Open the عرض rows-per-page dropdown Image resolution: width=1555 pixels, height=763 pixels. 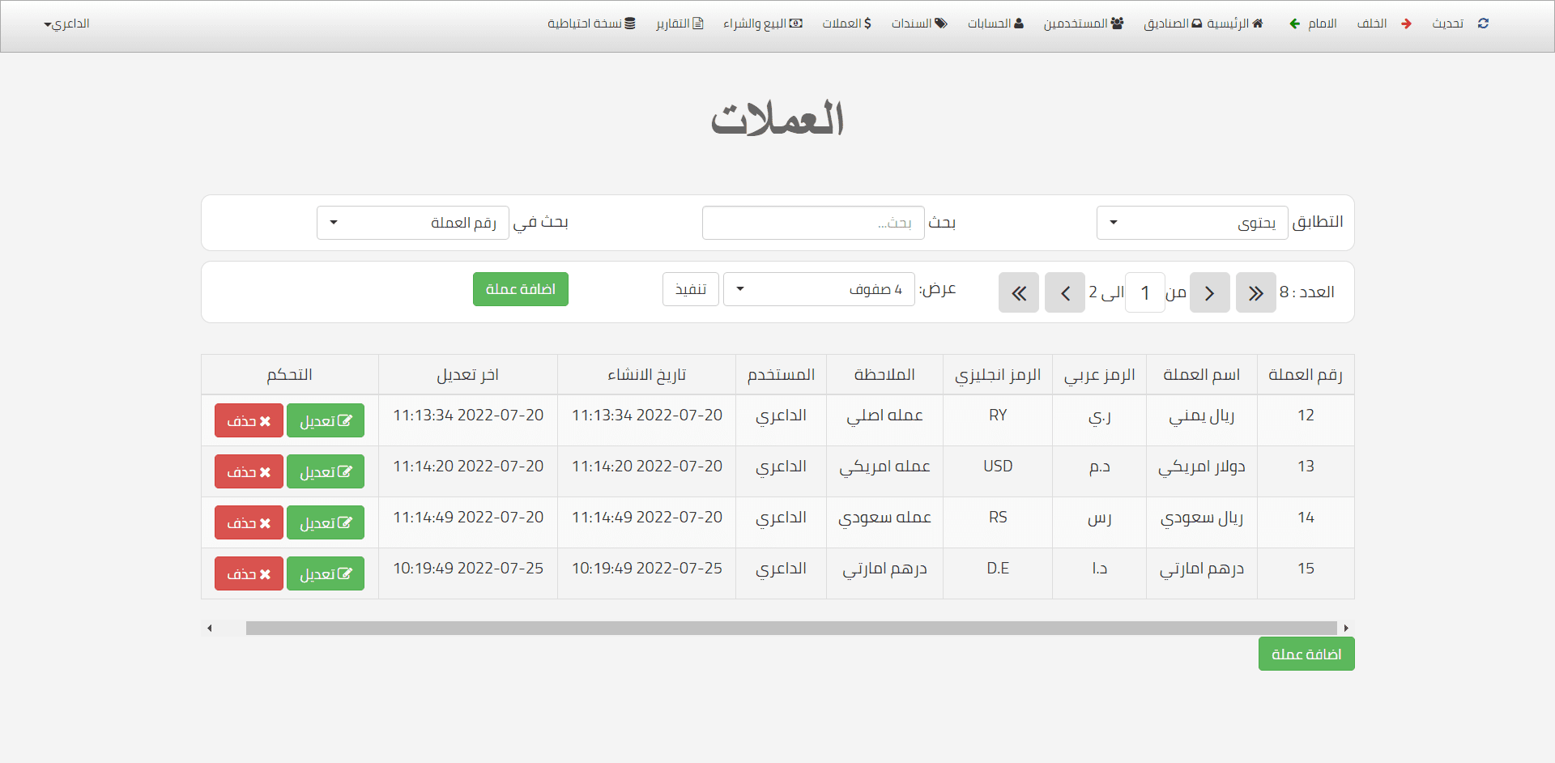(818, 289)
